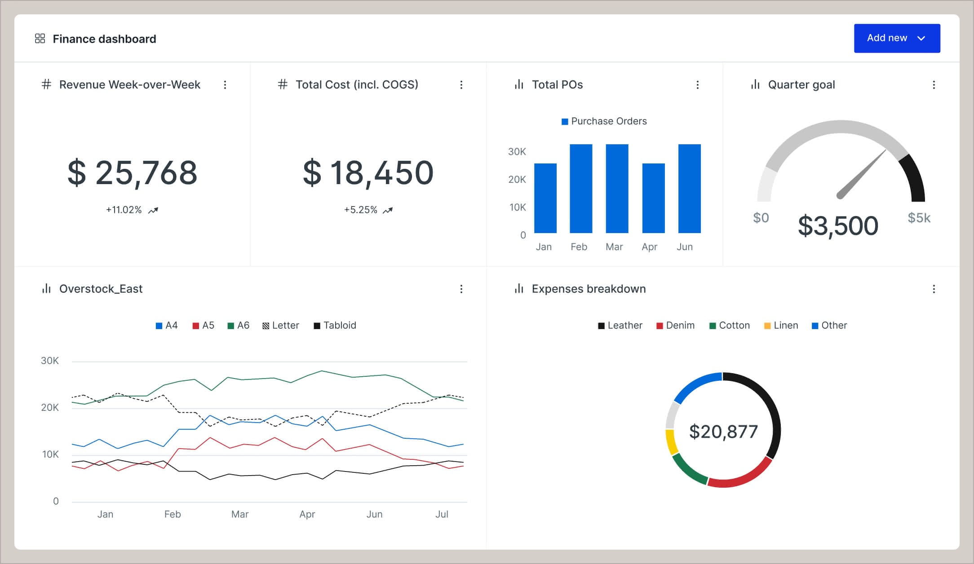Viewport: 974px width, 564px height.
Task: Toggle Purchase Orders legend item
Action: pyautogui.click(x=604, y=121)
